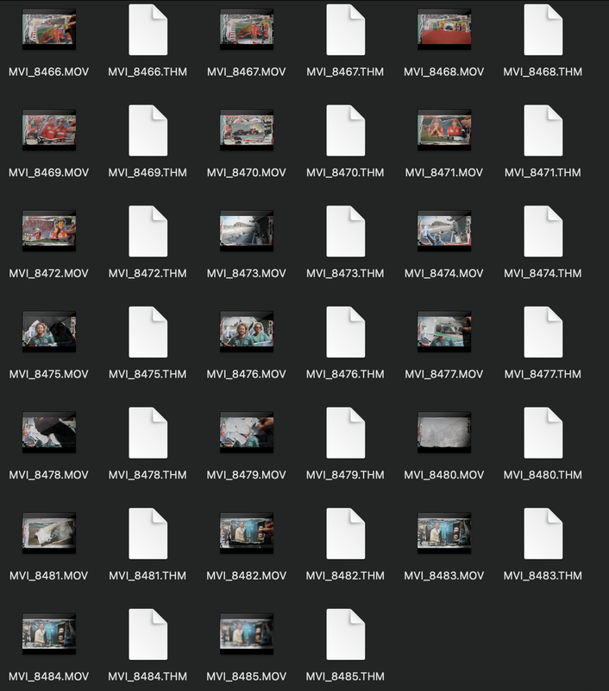The image size is (609, 691).
Task: Select the MVI_8482.THM blank file icon
Action: click(x=345, y=534)
